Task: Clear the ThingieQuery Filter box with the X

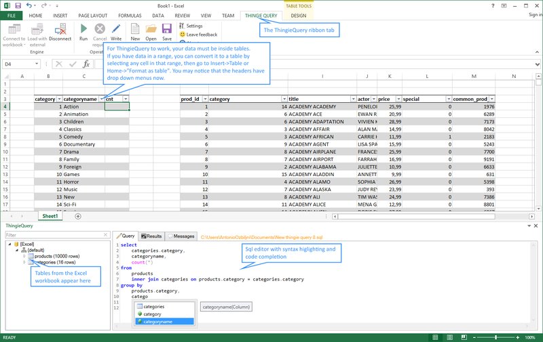Action: [106, 235]
